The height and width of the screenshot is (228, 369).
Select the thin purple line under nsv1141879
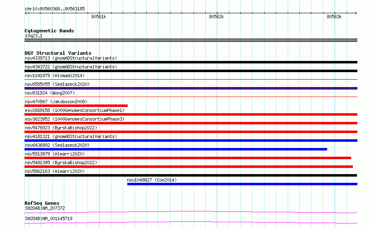point(191,79)
